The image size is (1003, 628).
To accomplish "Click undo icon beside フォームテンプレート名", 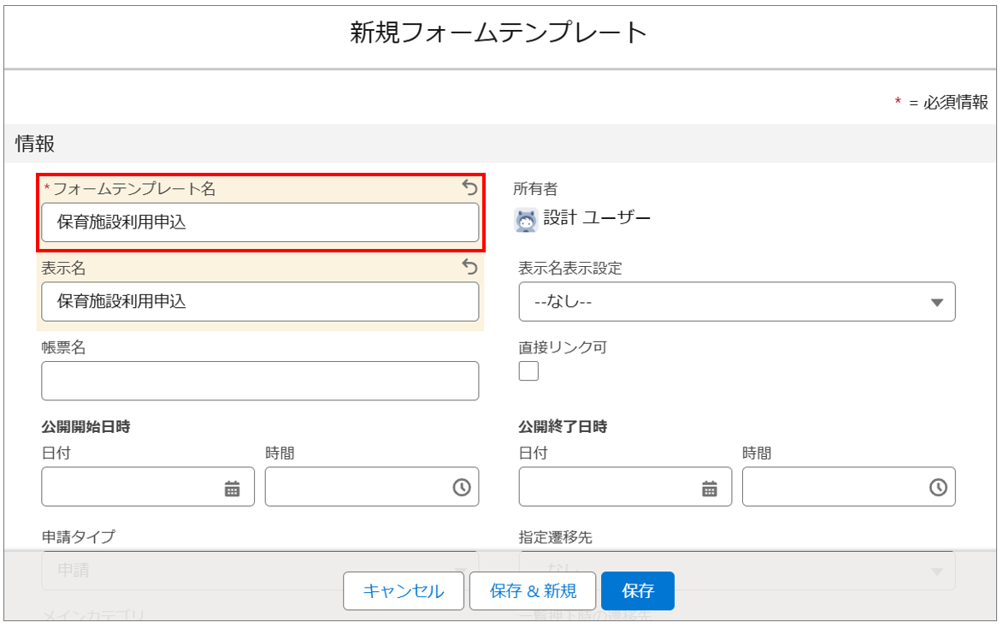I will (469, 187).
